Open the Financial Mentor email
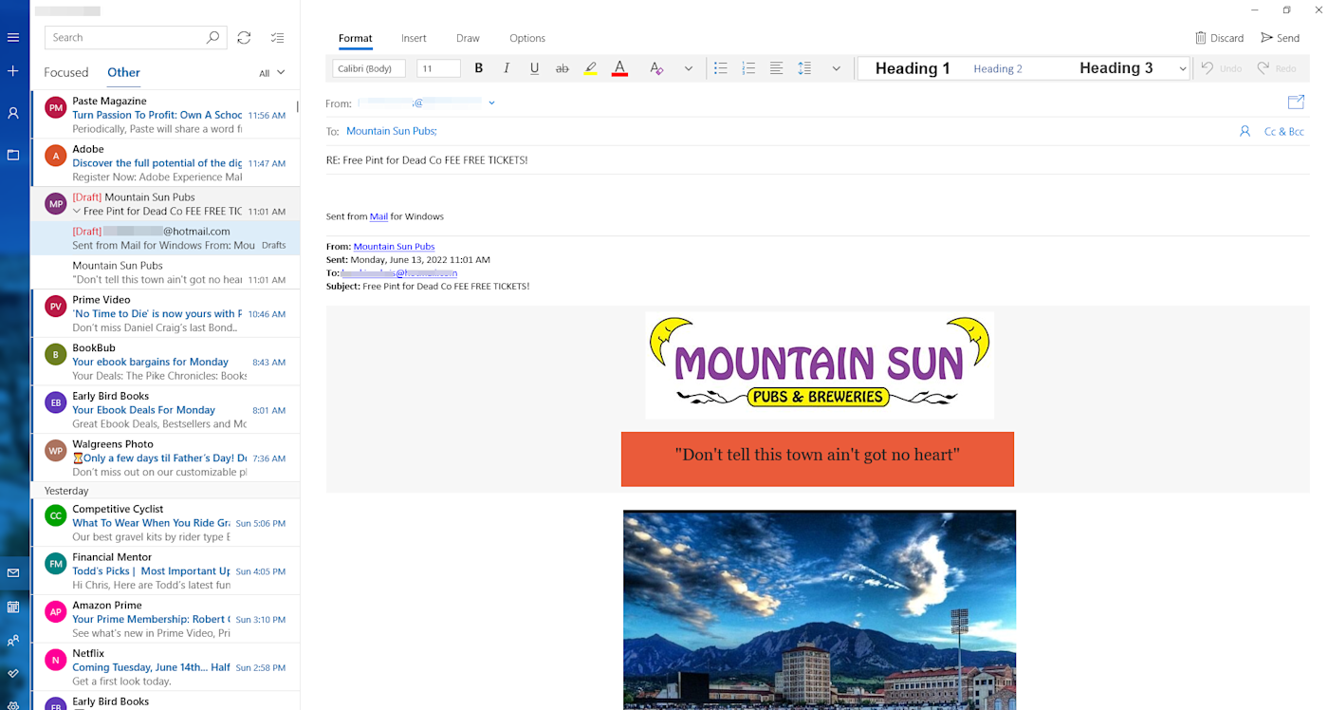This screenshot has height=710, width=1328. (165, 571)
